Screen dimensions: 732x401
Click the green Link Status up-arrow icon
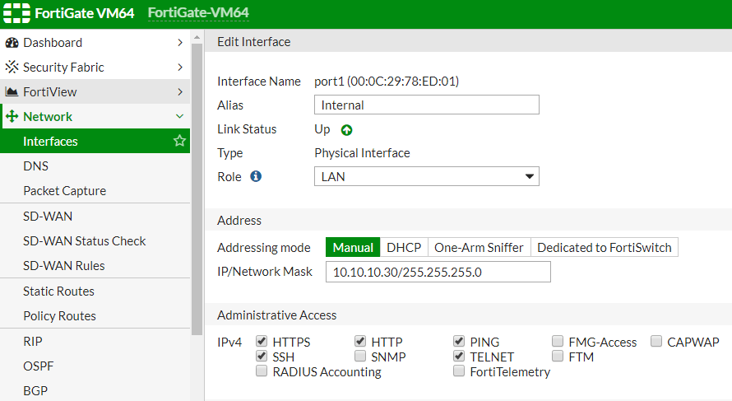pyautogui.click(x=346, y=130)
